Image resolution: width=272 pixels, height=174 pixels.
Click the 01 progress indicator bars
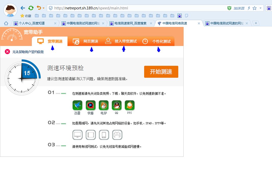point(60,93)
